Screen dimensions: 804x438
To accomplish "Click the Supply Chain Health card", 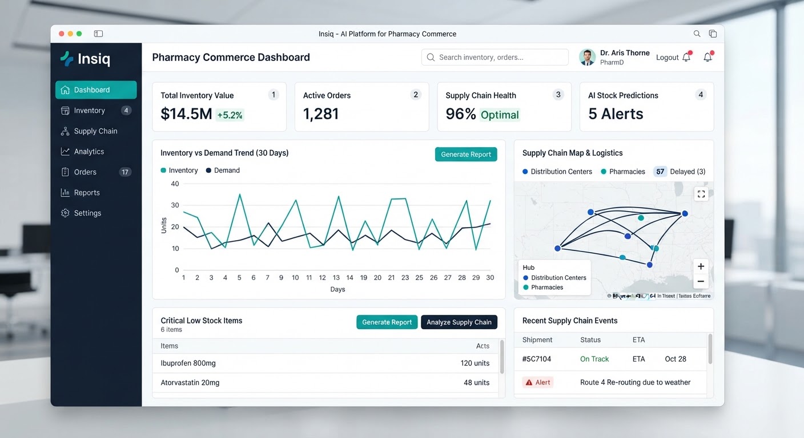I will (504, 107).
